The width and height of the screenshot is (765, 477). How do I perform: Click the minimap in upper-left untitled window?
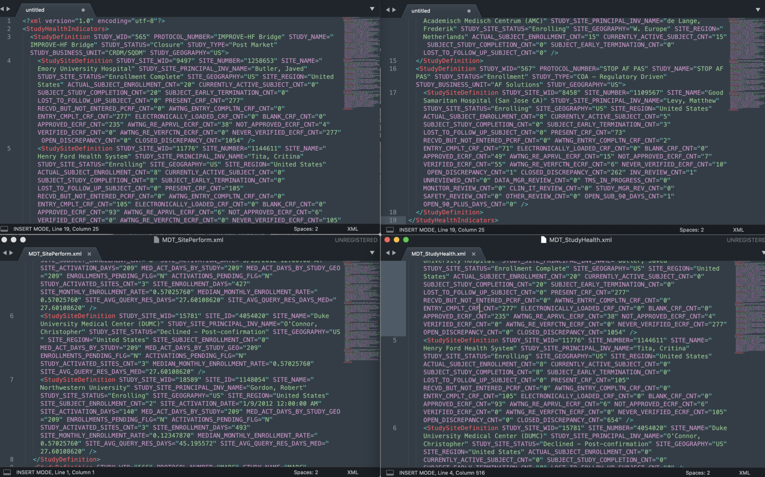(x=361, y=64)
